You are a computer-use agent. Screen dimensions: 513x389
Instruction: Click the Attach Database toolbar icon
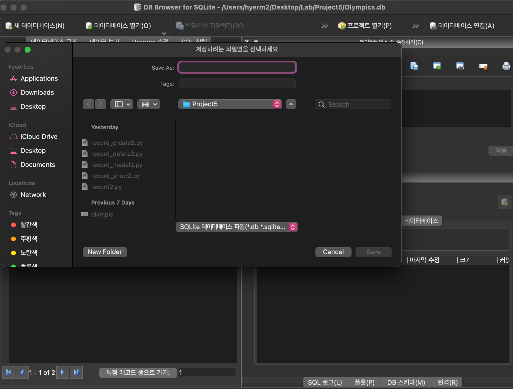(x=433, y=26)
